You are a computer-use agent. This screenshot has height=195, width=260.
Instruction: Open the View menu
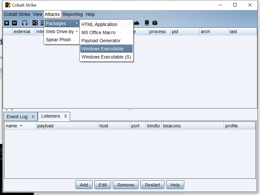[37, 14]
